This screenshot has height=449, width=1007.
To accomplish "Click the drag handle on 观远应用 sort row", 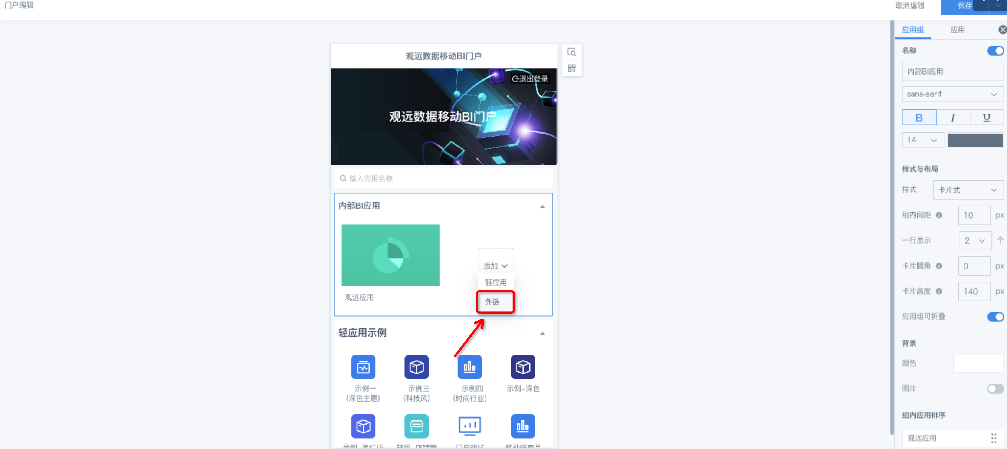I will pos(993,438).
